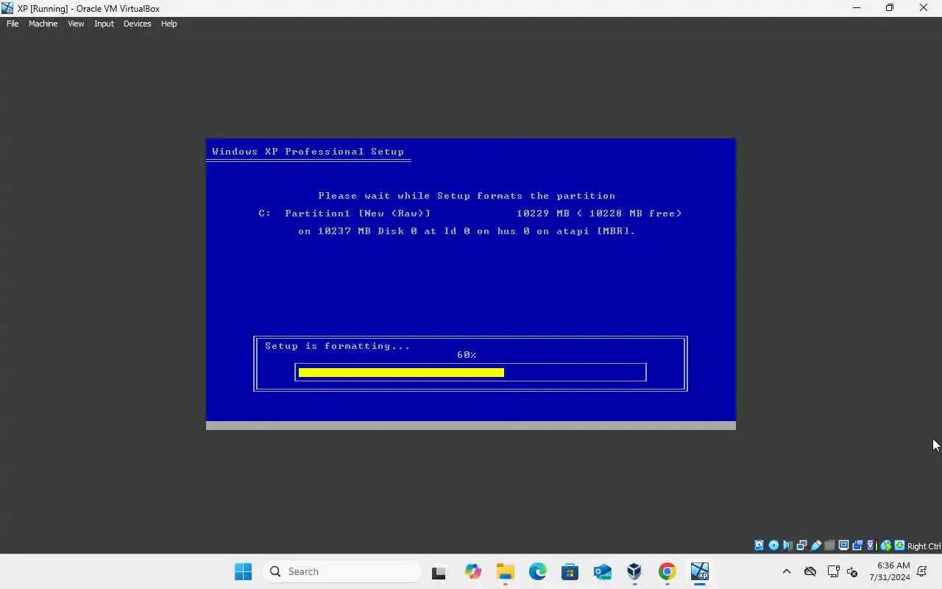Screen dimensions: 942x589
Task: Switch to VirtualBox Manager taskbar icon
Action: pos(634,571)
